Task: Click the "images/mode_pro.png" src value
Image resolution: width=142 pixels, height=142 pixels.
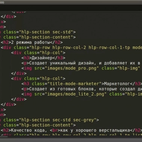Action: tap(72, 68)
